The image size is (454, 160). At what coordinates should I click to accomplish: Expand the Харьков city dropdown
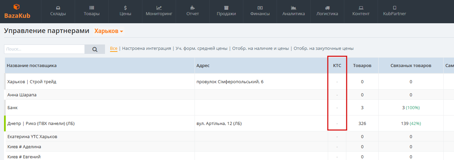tap(109, 31)
